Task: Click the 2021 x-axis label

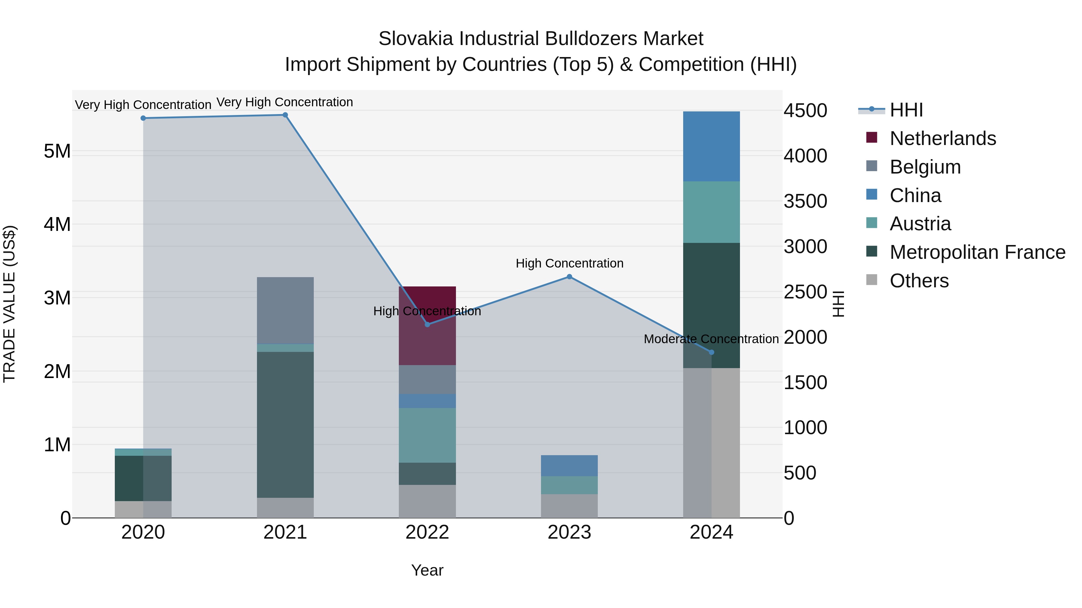Action: tap(285, 532)
